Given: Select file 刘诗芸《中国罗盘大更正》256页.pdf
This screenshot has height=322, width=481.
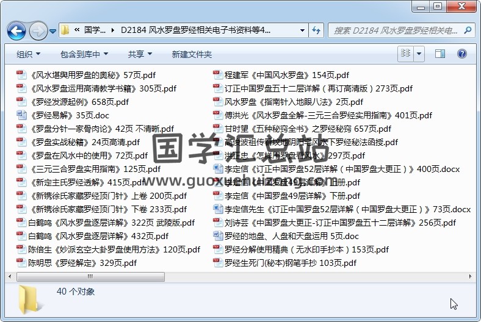Looking at the screenshot, I should click(x=335, y=223).
